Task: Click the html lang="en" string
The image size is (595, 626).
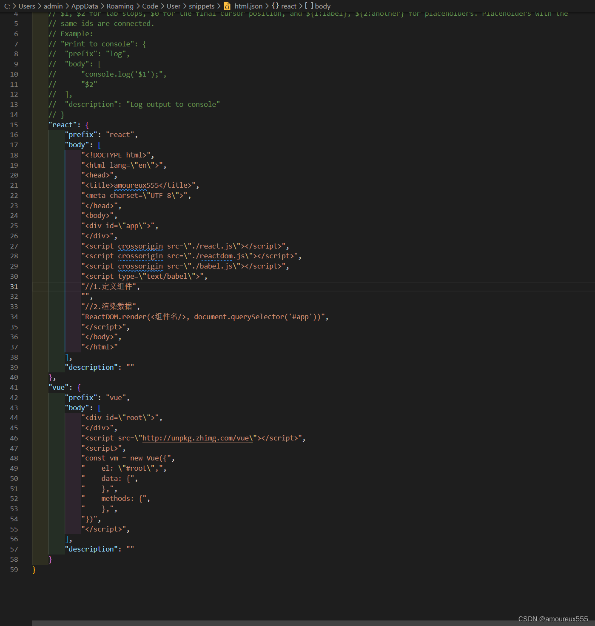Action: click(x=122, y=165)
